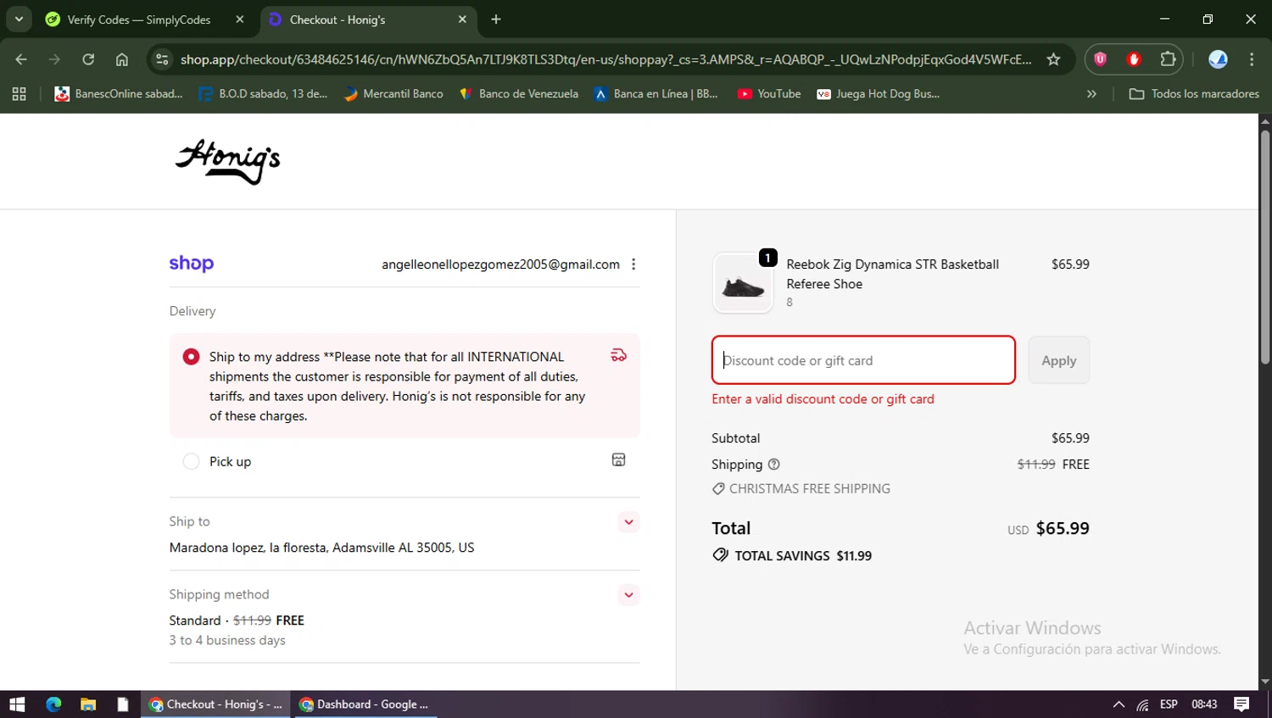
Task: Open Chrome three-dot menu
Action: [x=1252, y=59]
